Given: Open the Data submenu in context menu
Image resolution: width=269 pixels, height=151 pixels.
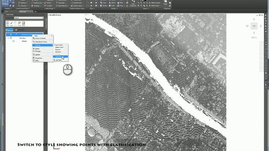Looking at the screenshot, I should coord(43,36).
